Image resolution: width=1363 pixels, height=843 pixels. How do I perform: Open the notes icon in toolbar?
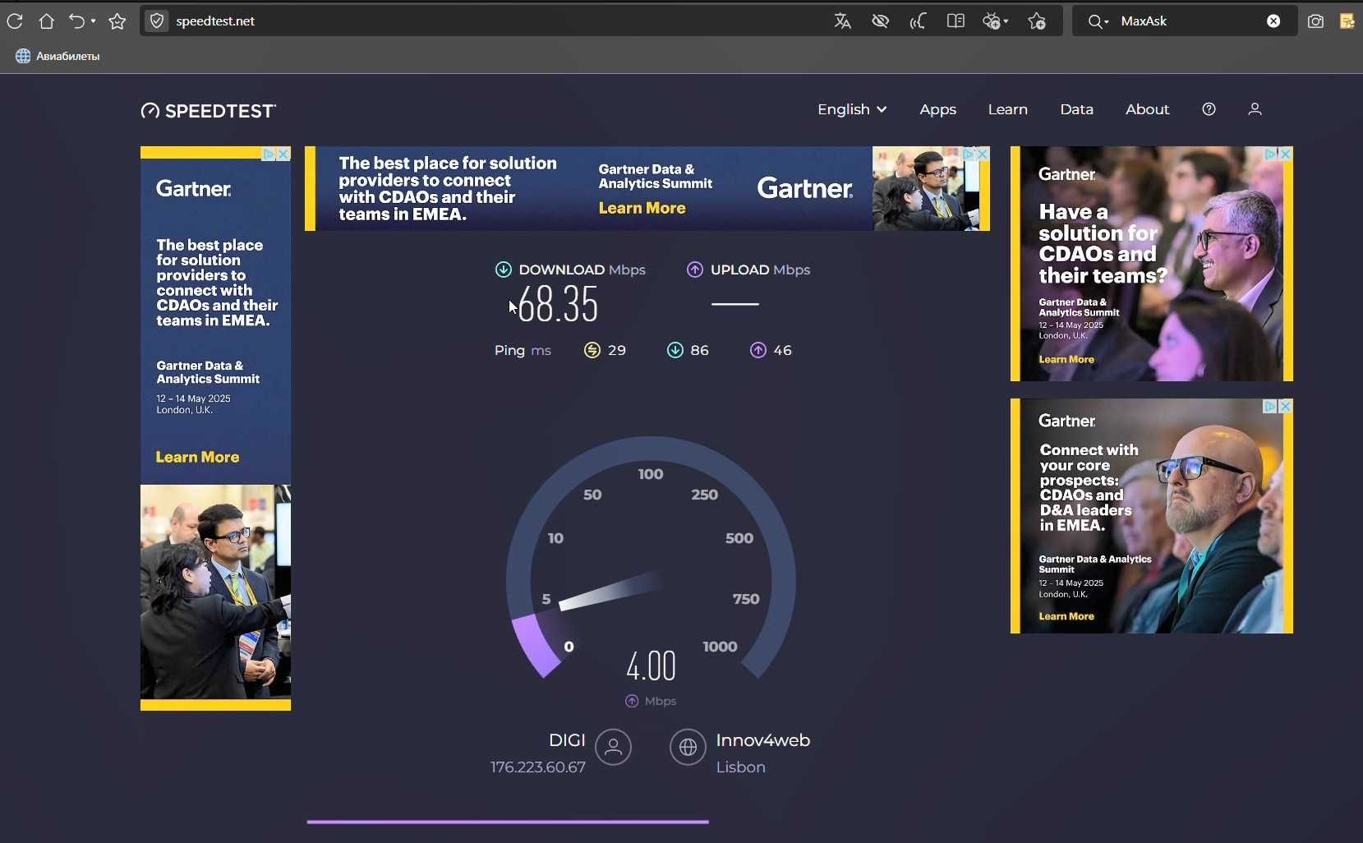(1347, 21)
